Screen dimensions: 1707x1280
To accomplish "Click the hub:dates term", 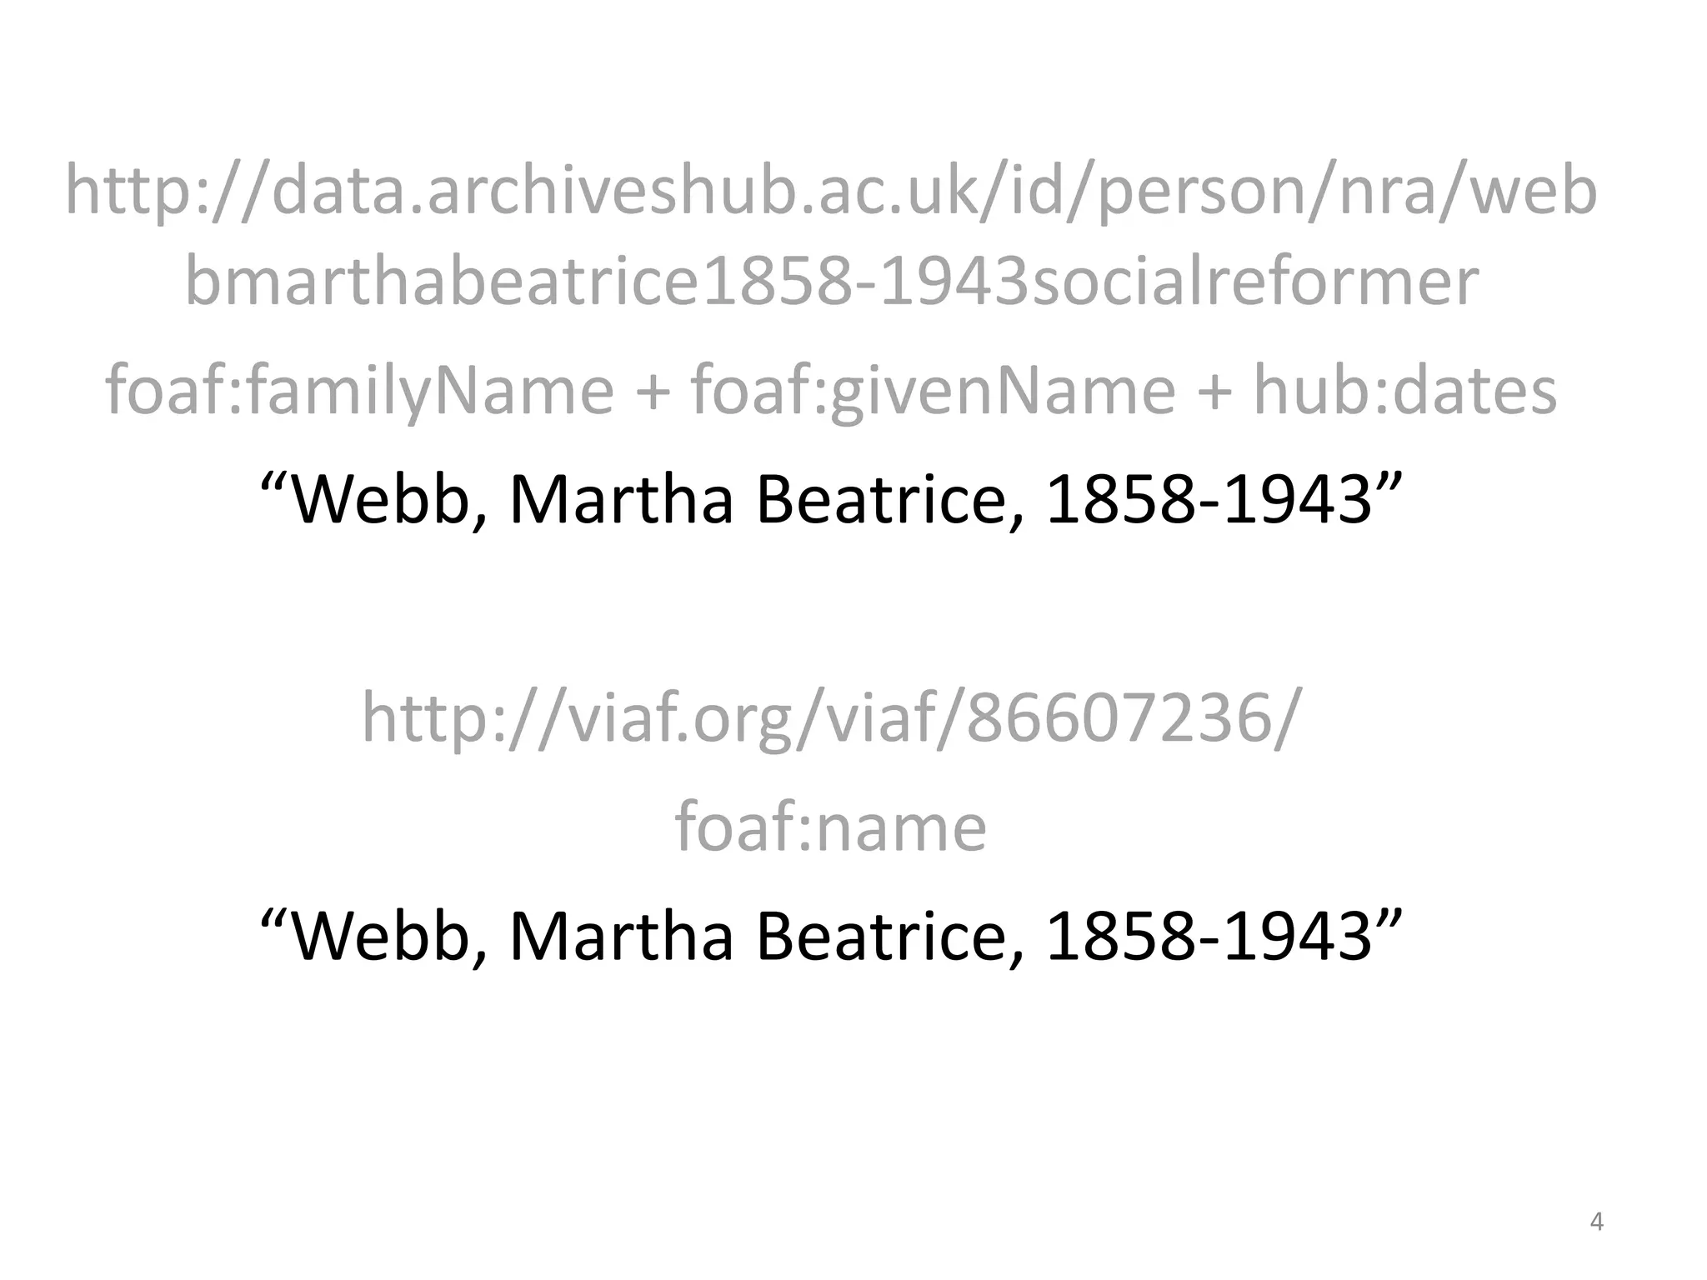I will point(1404,390).
